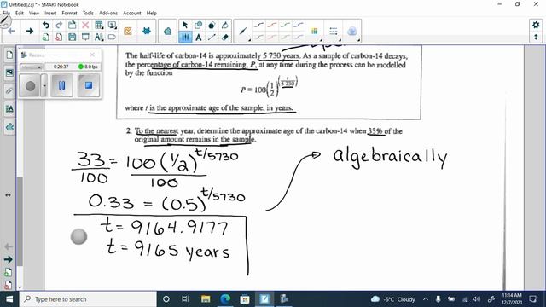Open the Add-ons menu
Image resolution: width=546 pixels, height=307 pixels.
(x=108, y=13)
